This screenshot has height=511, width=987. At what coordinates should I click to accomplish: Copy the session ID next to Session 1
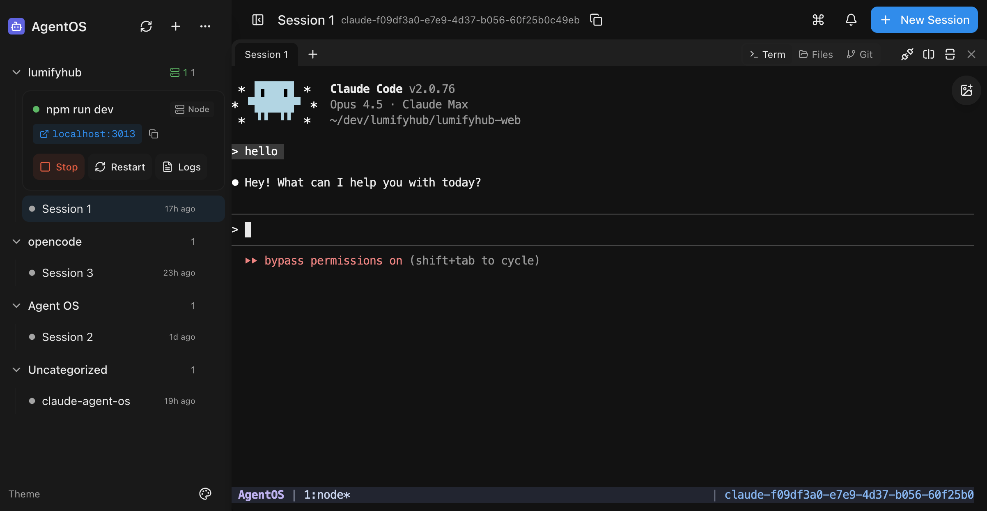pos(596,19)
